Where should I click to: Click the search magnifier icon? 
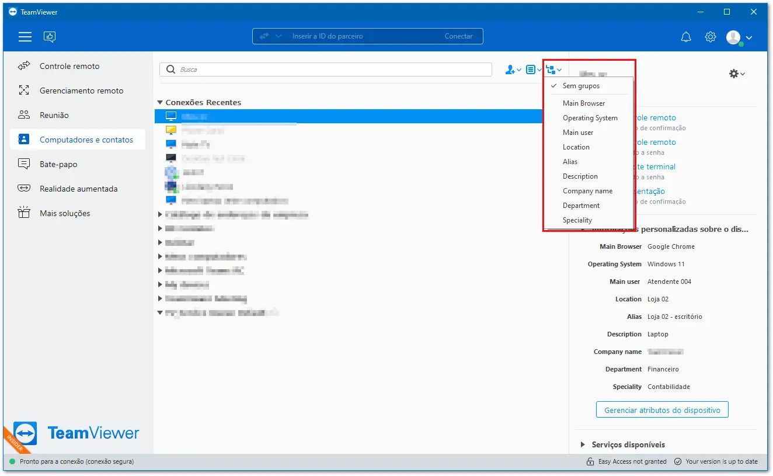point(171,70)
